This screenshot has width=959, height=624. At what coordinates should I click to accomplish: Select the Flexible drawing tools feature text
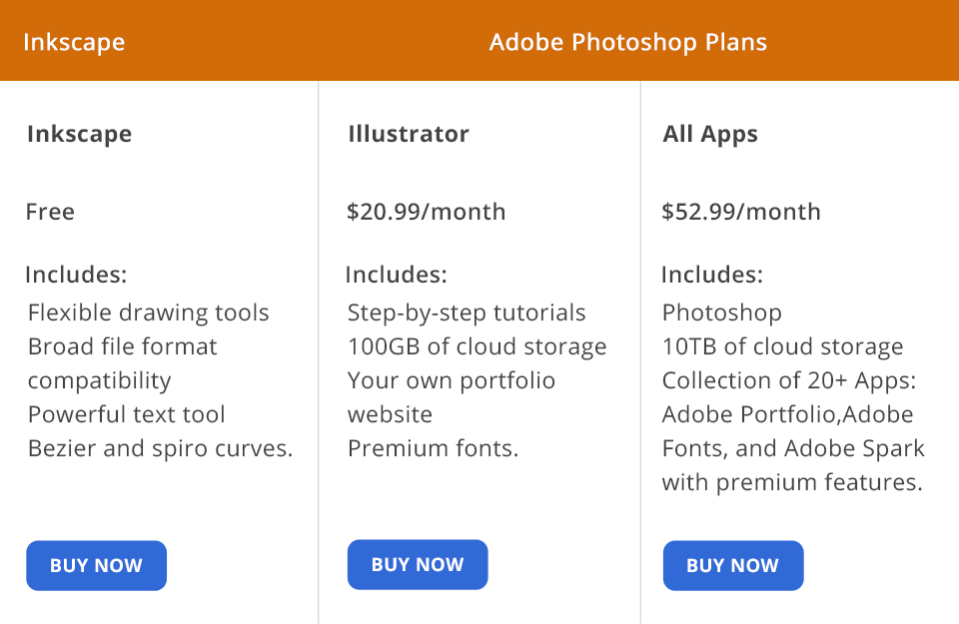pyautogui.click(x=147, y=312)
